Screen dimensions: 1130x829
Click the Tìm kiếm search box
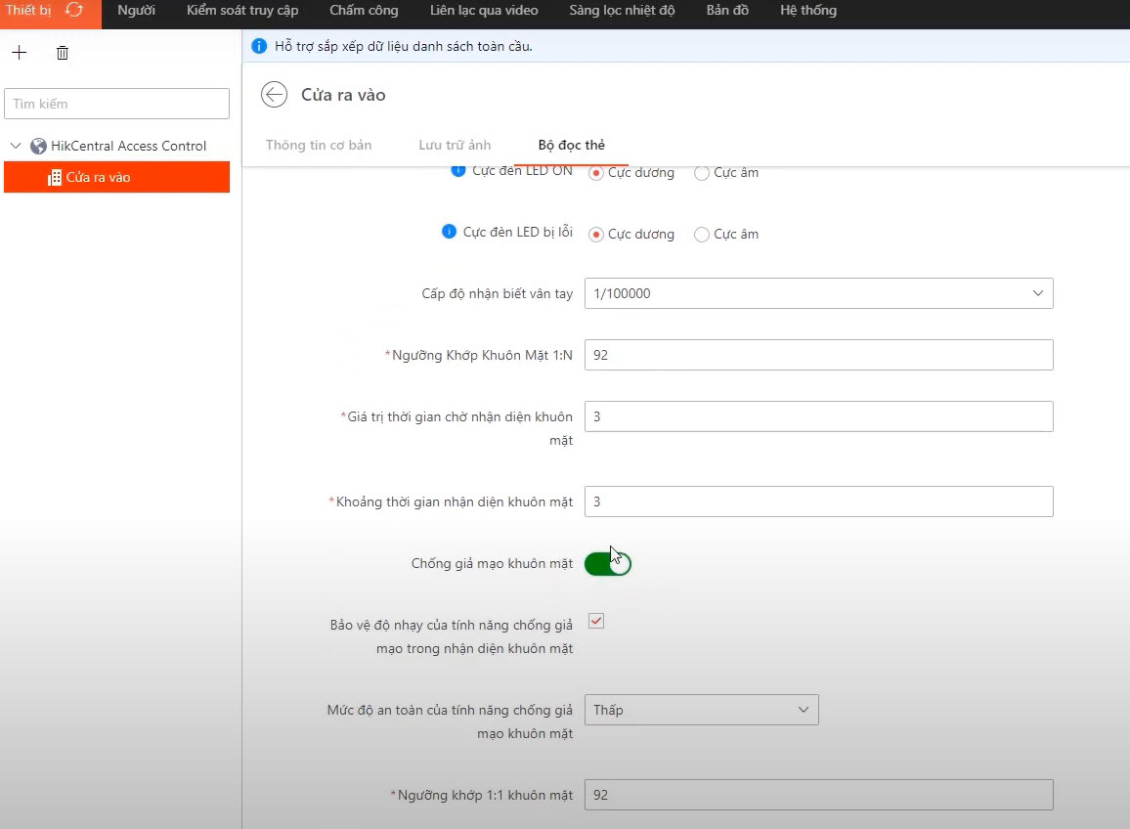(x=116, y=104)
